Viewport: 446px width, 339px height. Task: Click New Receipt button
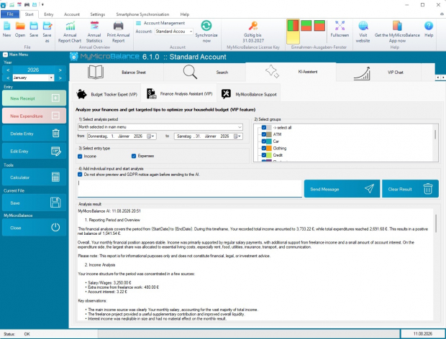34,98
